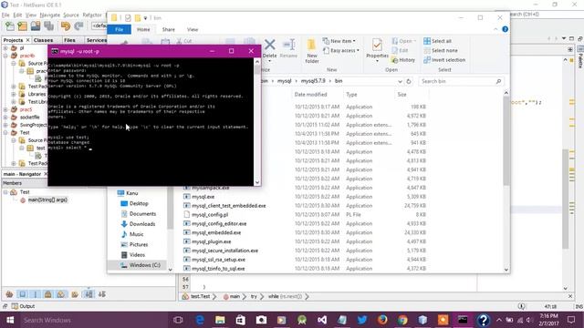Create a New folder in Explorer
This screenshot has width=584, height=328.
pos(312,51)
